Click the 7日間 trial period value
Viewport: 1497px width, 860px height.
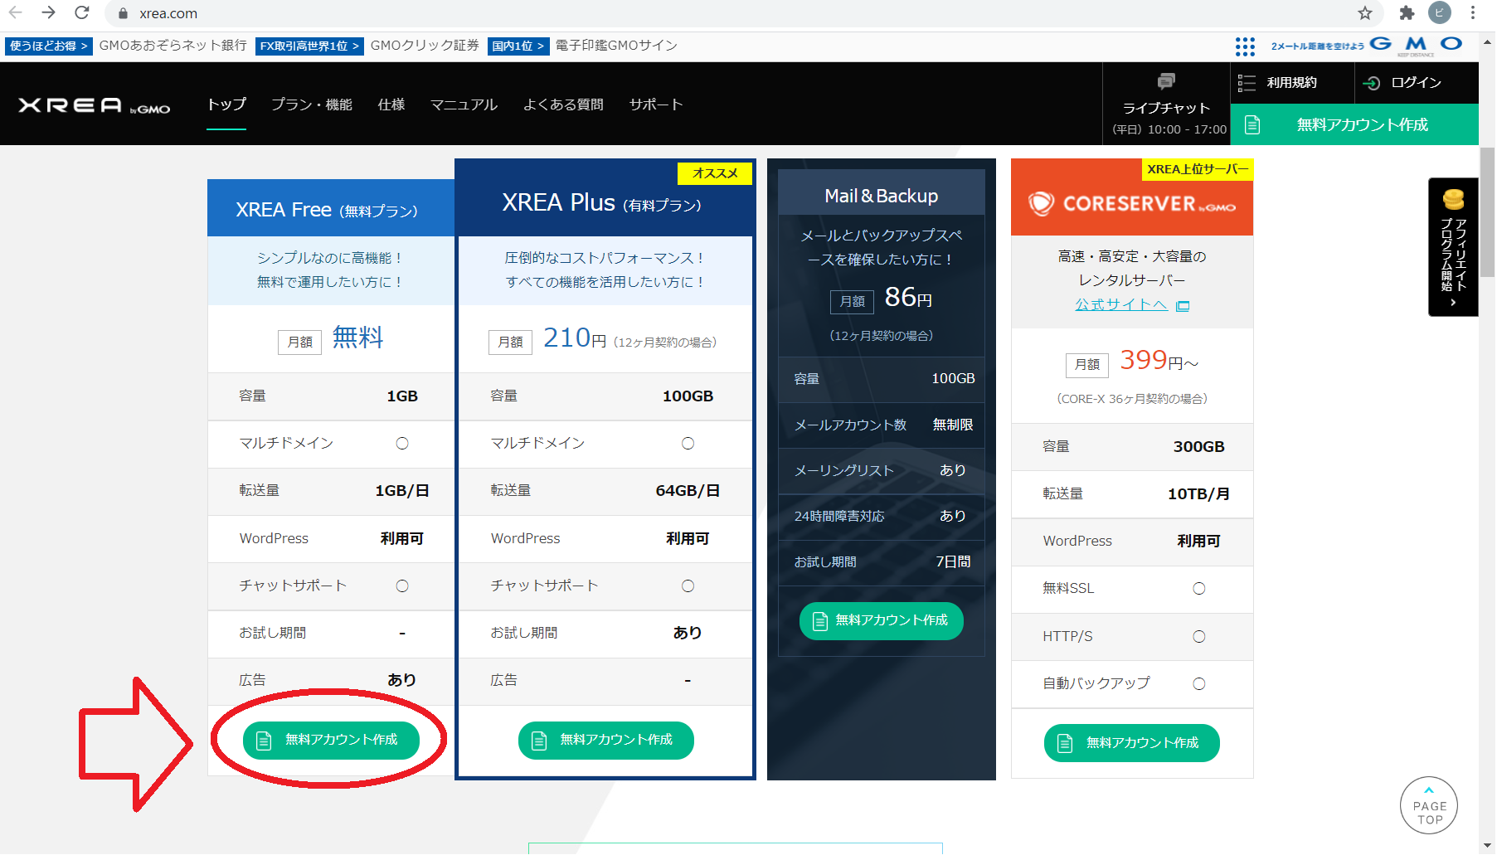953,561
